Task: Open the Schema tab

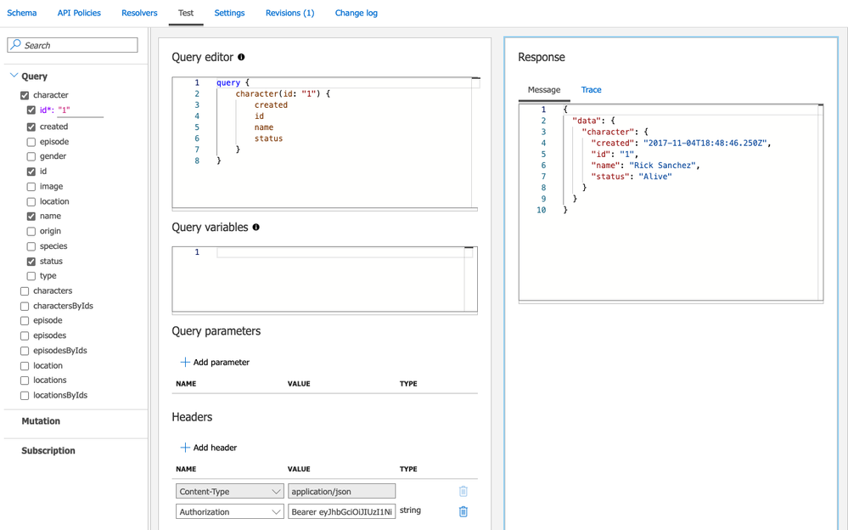Action: tap(21, 13)
